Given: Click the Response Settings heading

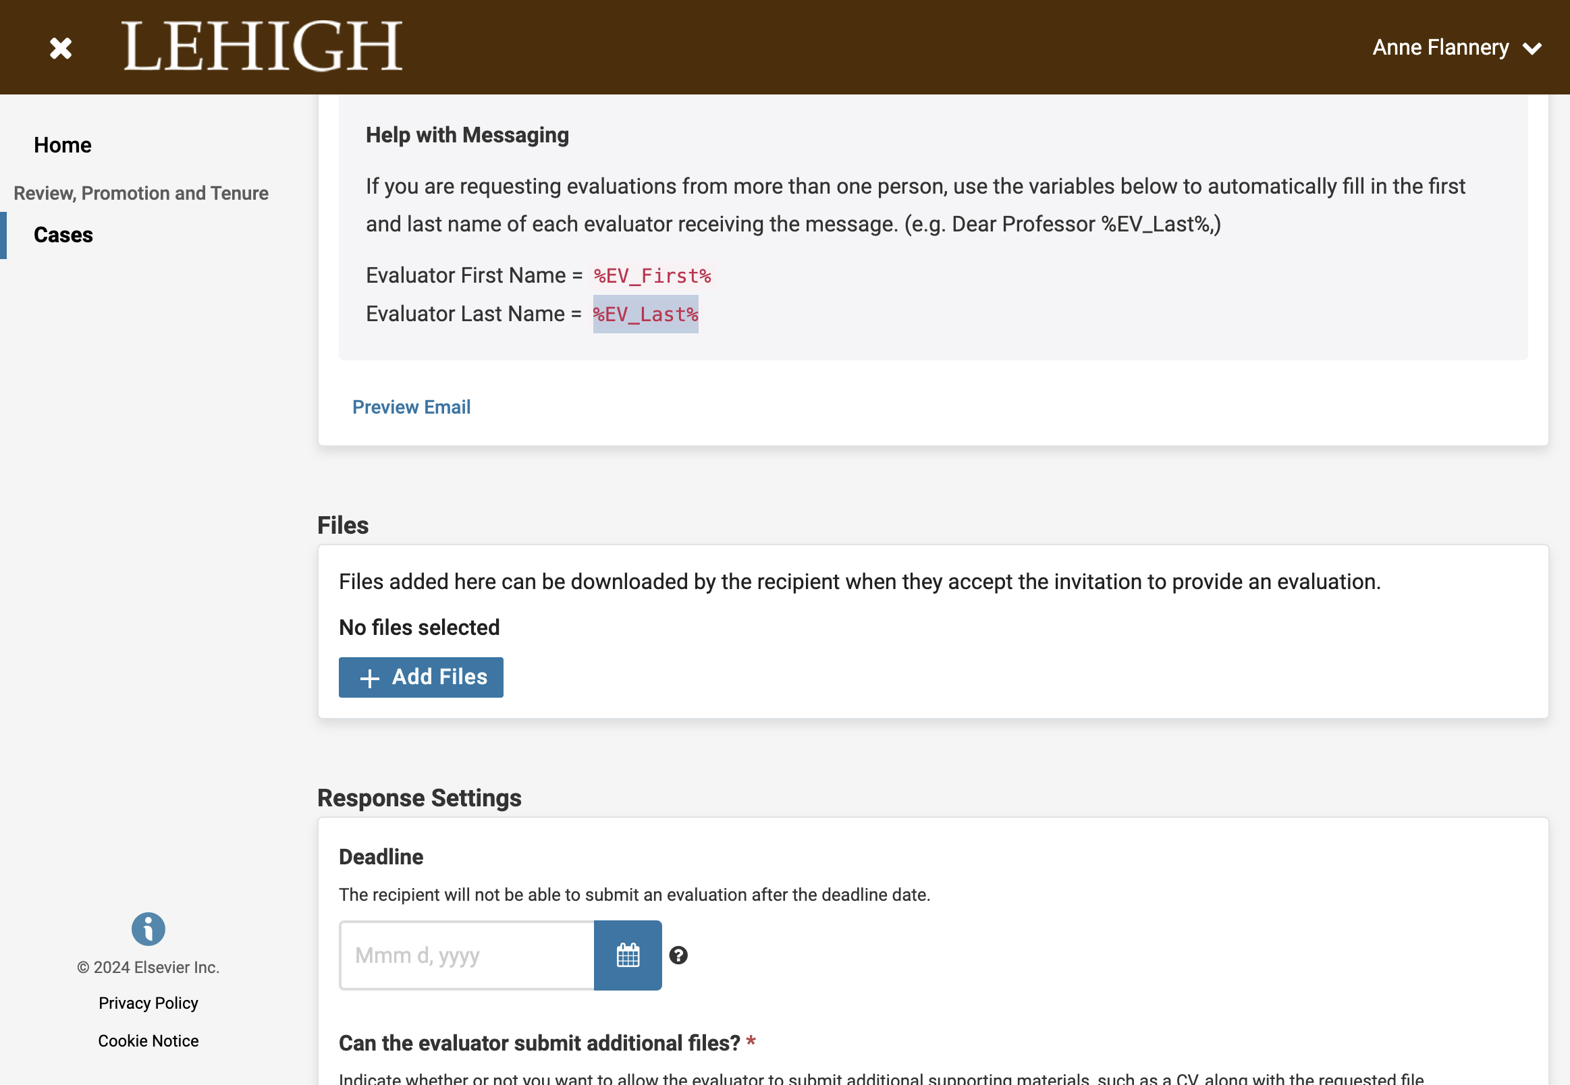Looking at the screenshot, I should [x=419, y=798].
